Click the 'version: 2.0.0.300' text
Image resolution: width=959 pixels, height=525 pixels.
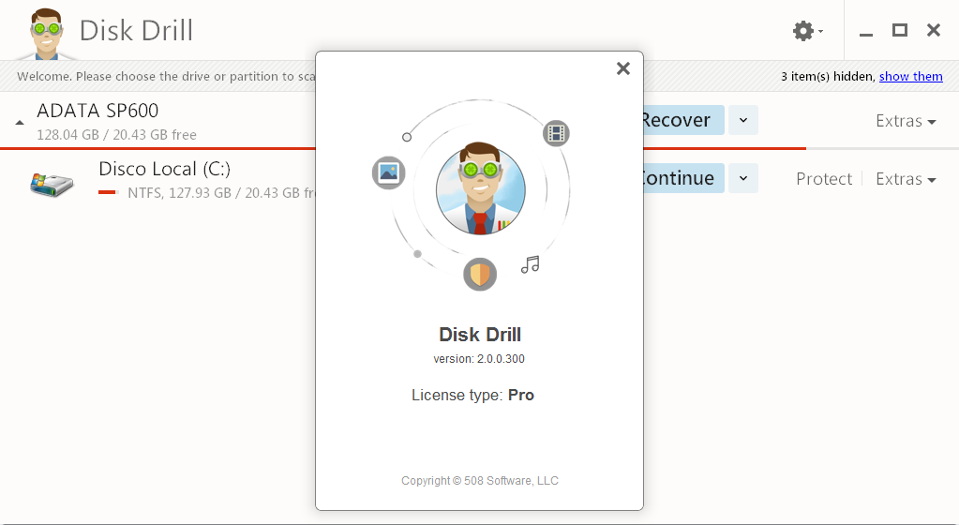pos(479,358)
